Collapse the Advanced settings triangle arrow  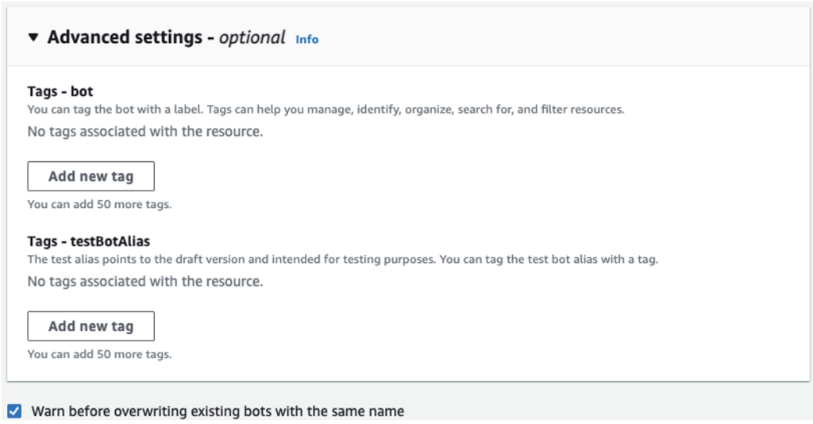click(33, 37)
